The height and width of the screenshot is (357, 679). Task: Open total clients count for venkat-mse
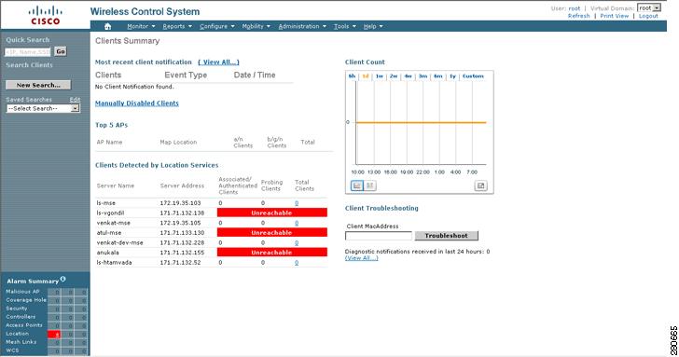pyautogui.click(x=297, y=223)
